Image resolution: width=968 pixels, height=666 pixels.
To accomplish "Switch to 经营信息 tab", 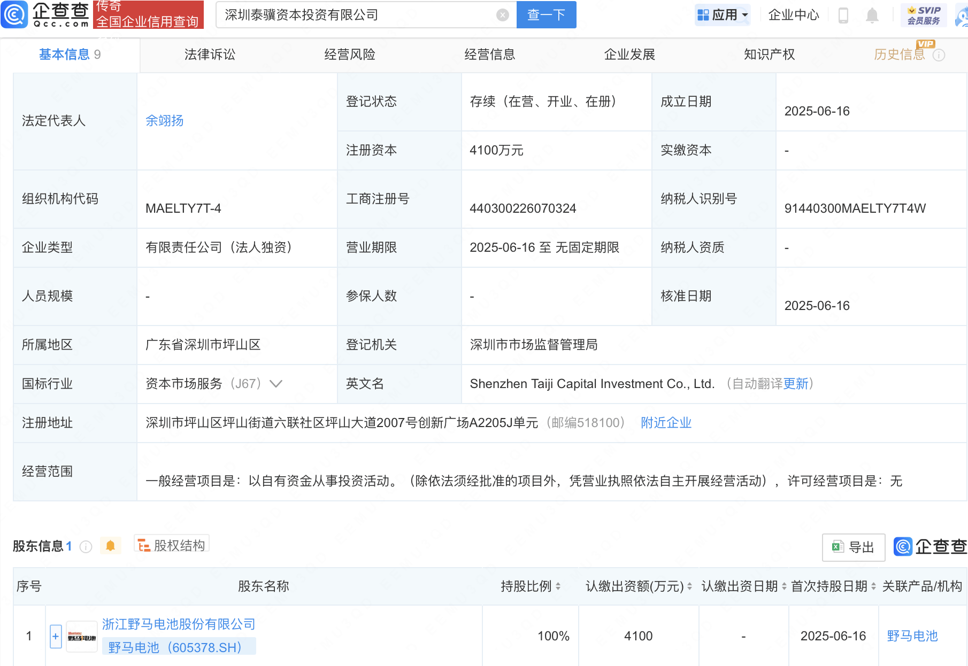I will 489,55.
